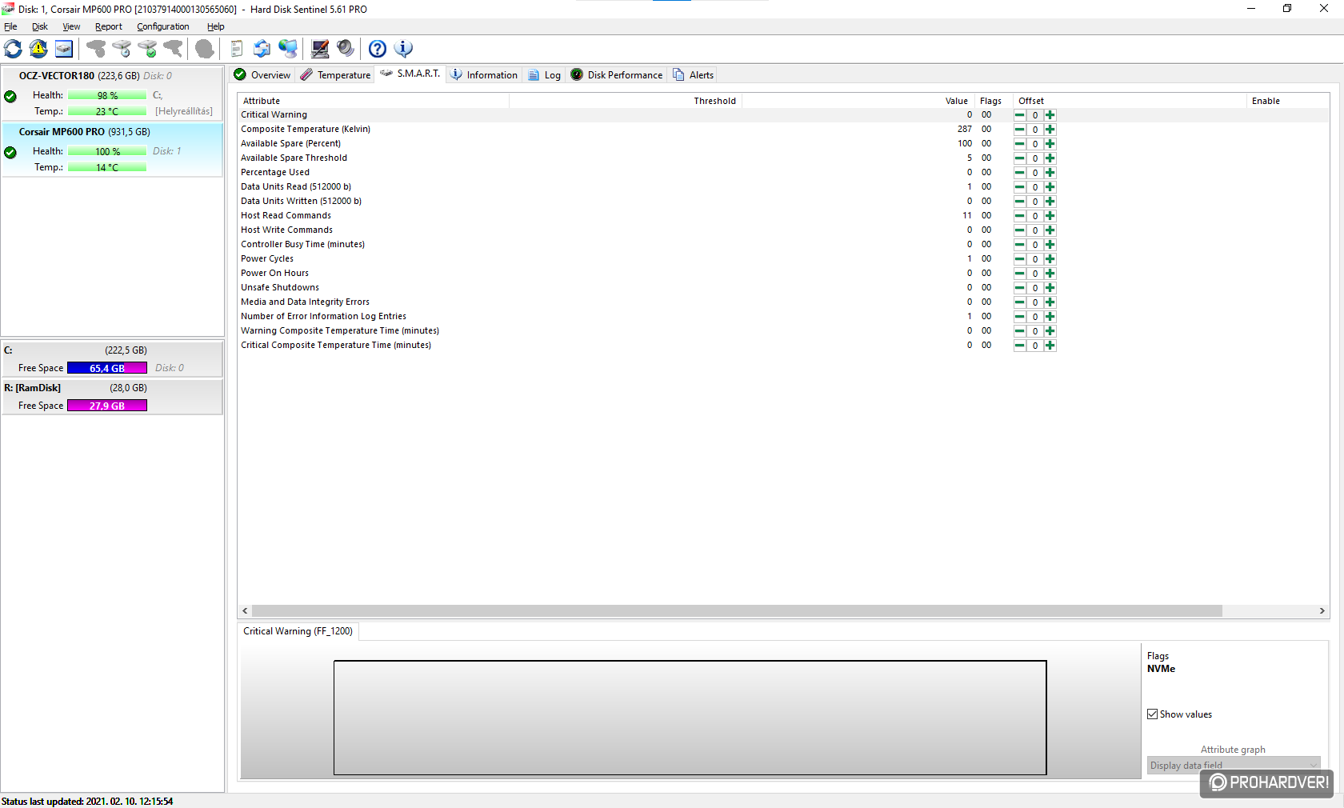Select the Available Spare Threshold row

[x=783, y=158]
